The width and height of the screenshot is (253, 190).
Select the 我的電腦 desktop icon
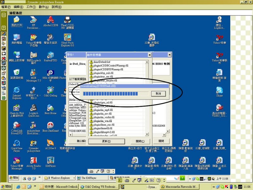tap(17, 39)
